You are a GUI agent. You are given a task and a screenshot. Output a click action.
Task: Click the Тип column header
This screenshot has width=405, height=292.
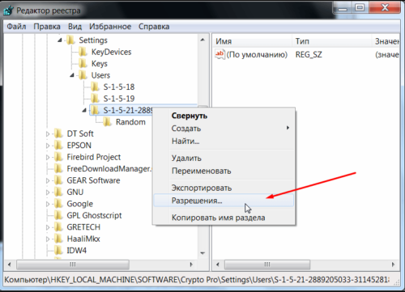pos(331,41)
